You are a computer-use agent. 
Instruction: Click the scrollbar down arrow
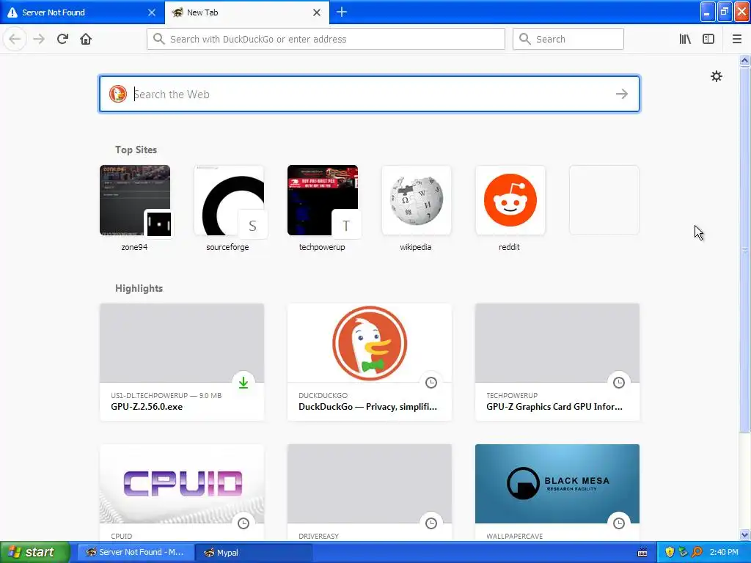click(x=745, y=534)
